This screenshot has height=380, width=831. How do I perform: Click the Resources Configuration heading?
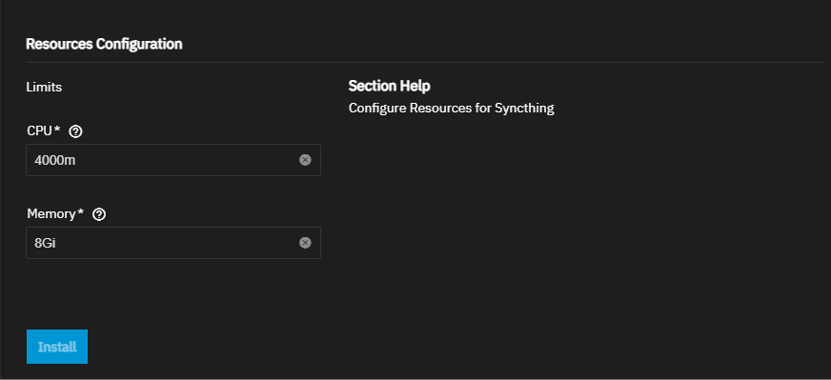[104, 44]
